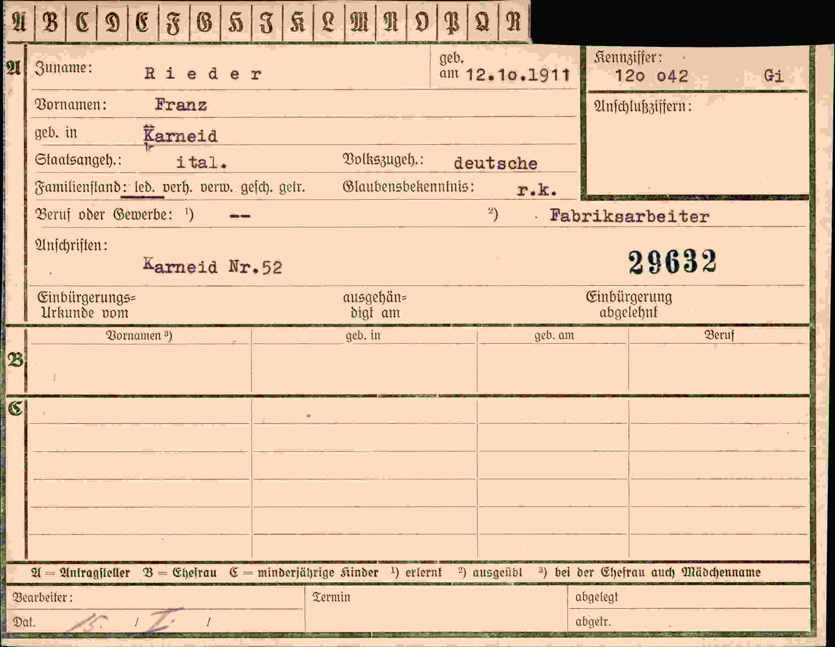Click the 'Anschriften:' label

pos(71,245)
